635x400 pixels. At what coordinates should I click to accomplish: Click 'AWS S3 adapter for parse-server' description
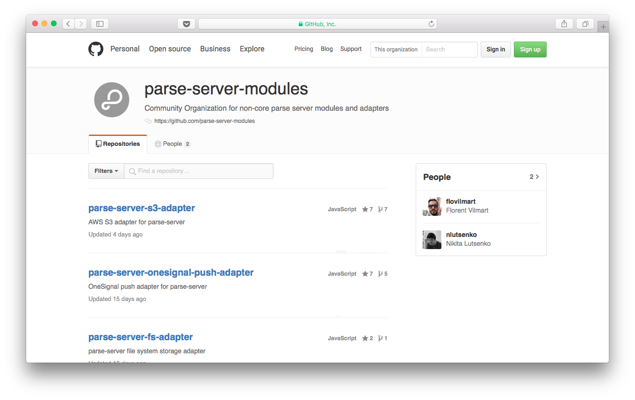pos(137,222)
